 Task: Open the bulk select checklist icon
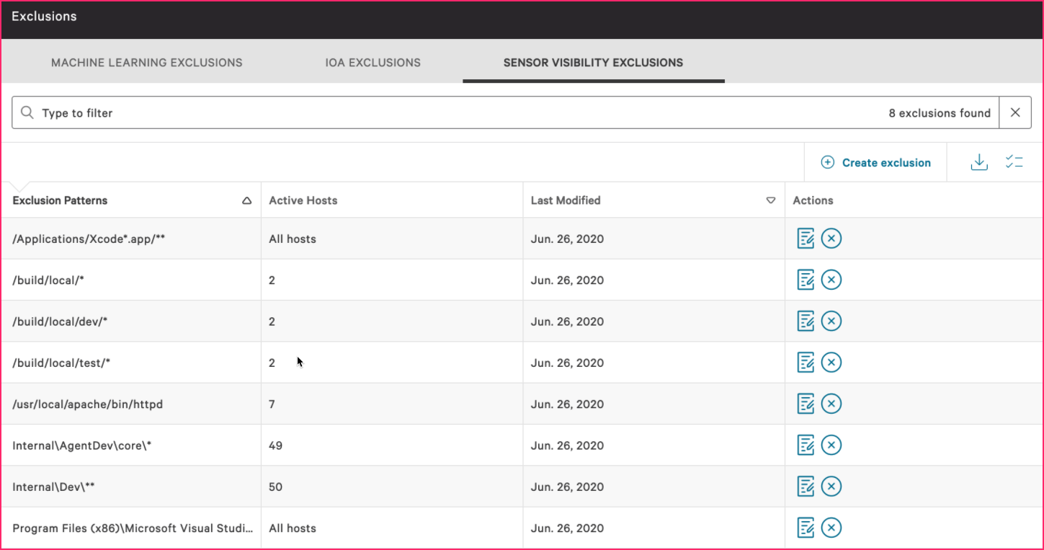1014,162
